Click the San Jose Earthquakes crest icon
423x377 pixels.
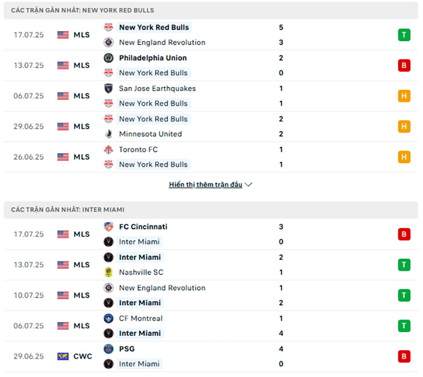108,88
